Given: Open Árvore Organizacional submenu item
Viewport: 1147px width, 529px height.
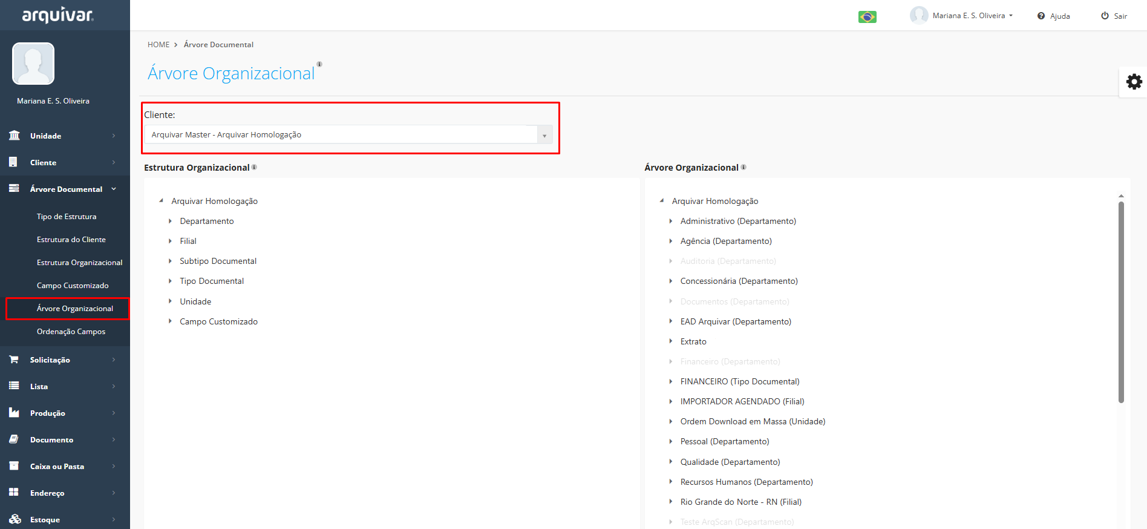Looking at the screenshot, I should pyautogui.click(x=75, y=308).
